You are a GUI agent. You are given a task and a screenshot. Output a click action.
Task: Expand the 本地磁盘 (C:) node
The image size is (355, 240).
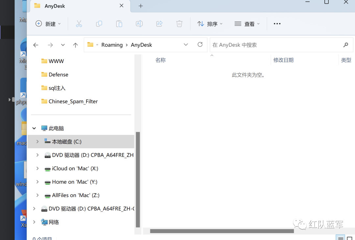(x=37, y=142)
